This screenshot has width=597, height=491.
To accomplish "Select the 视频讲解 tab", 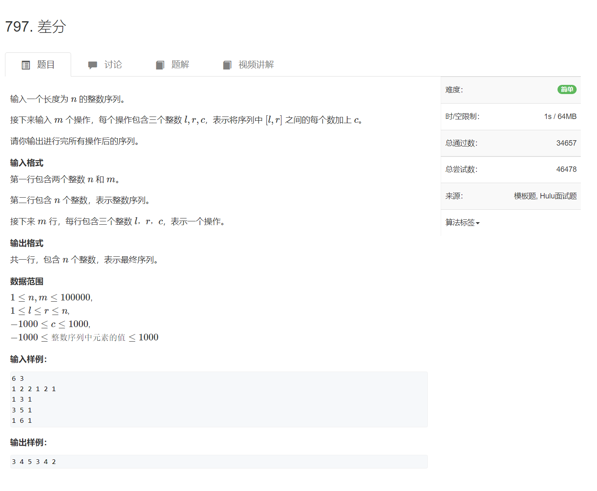I will 256,64.
